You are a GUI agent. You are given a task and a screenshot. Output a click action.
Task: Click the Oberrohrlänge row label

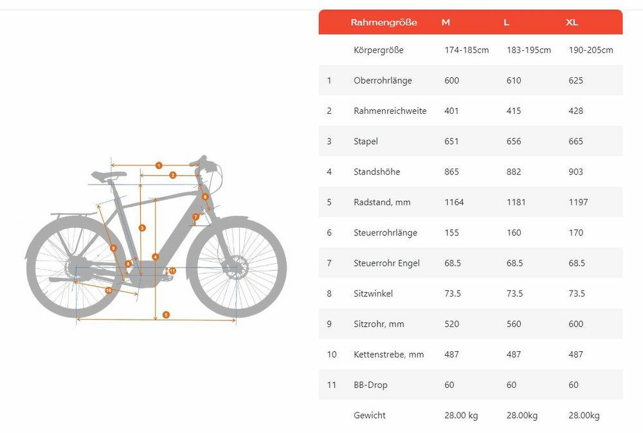[383, 80]
